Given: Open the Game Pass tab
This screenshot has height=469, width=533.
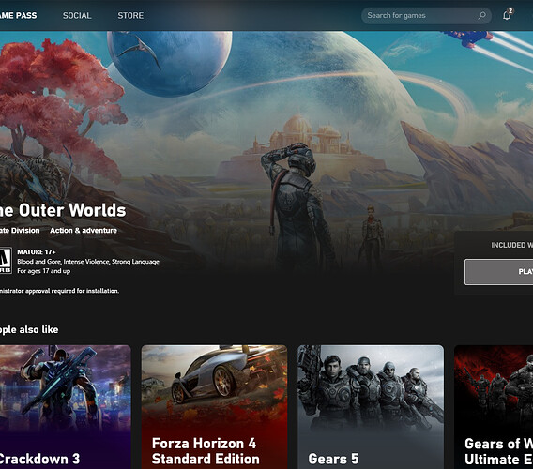Looking at the screenshot, I should 19,15.
